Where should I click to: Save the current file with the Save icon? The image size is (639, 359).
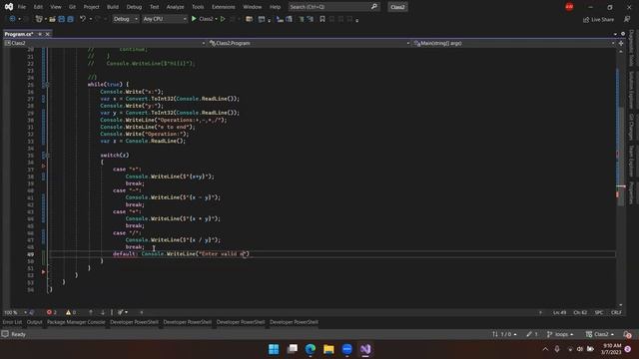coord(61,19)
